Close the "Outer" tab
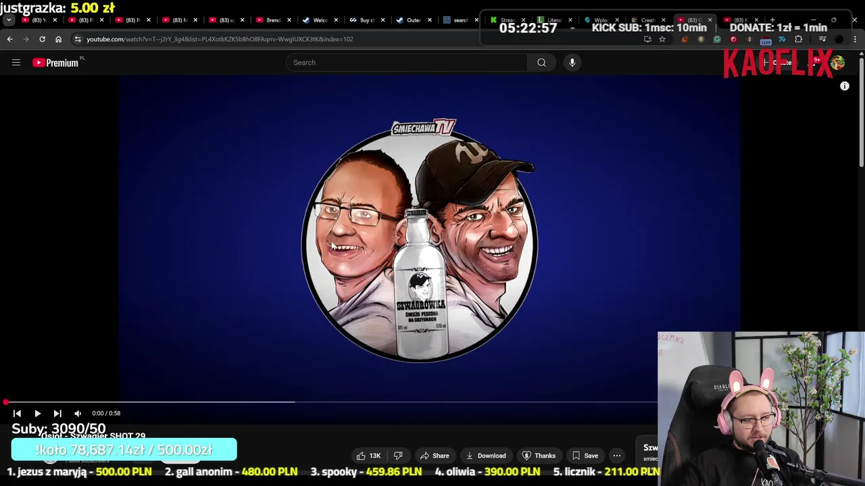The height and width of the screenshot is (486, 865). point(429,20)
